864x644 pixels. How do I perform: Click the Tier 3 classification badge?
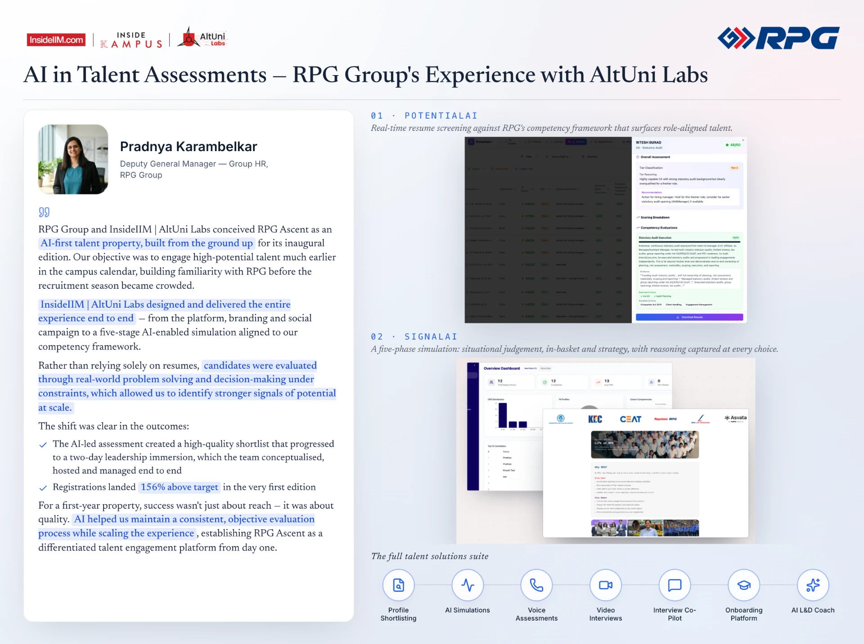734,168
